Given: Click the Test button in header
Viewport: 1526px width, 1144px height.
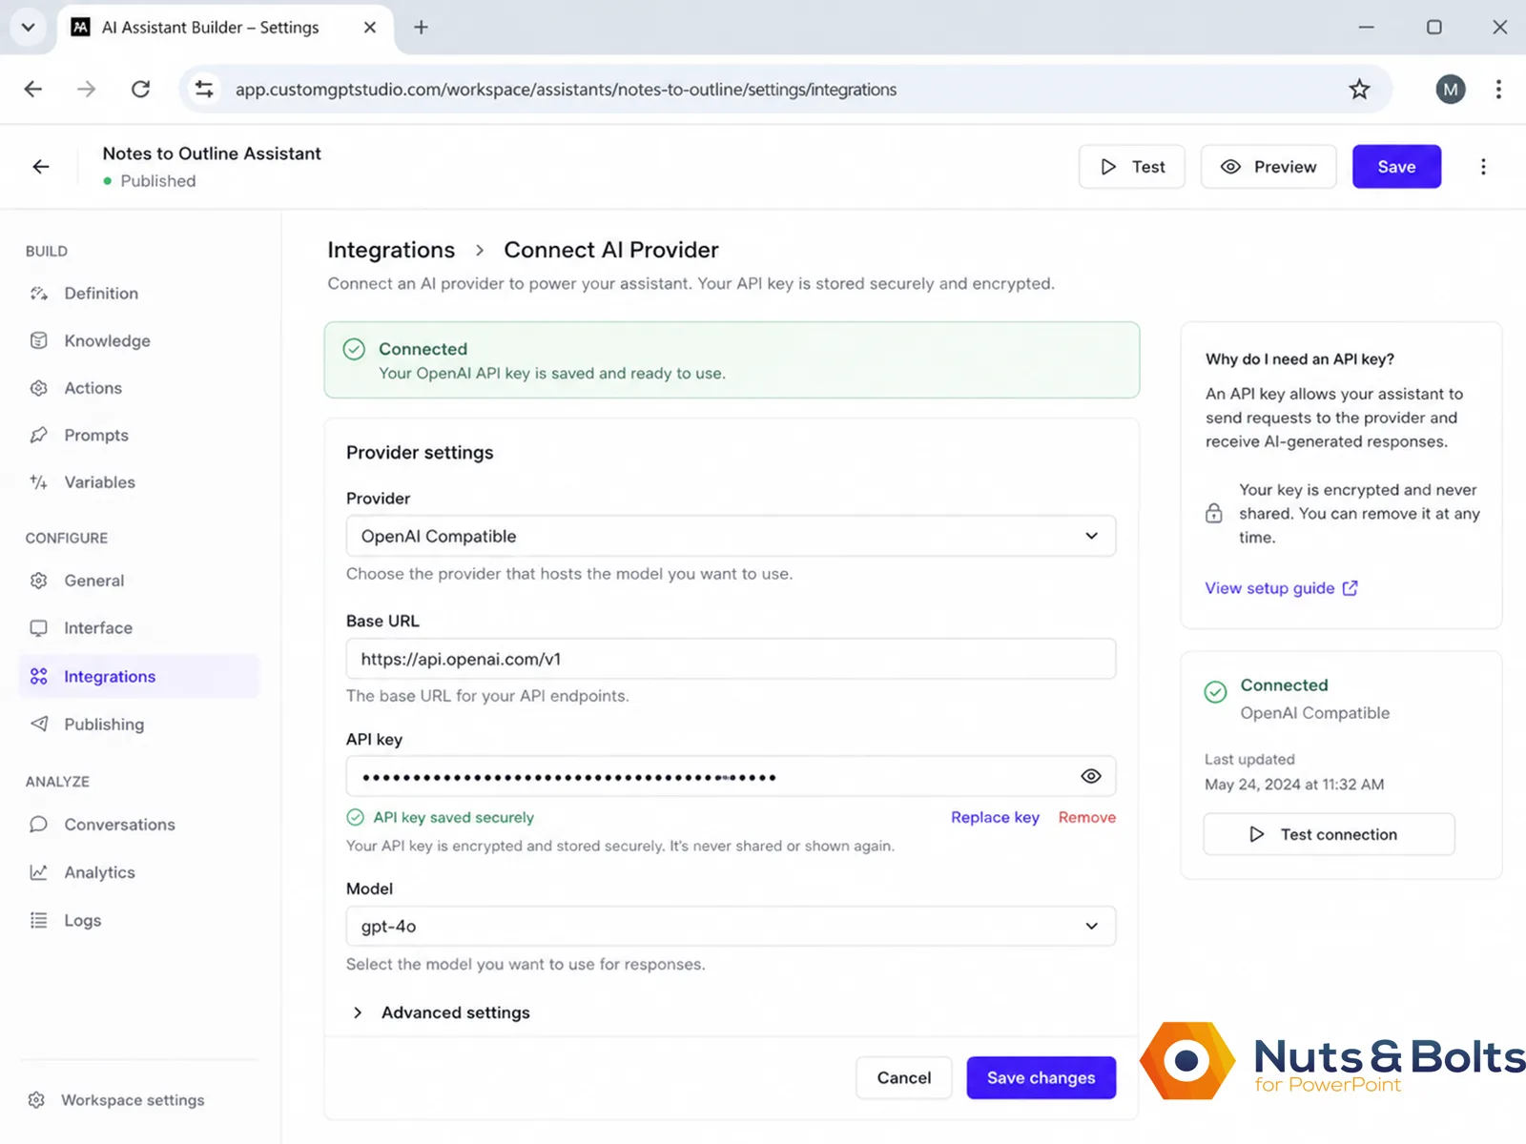Looking at the screenshot, I should (x=1132, y=167).
